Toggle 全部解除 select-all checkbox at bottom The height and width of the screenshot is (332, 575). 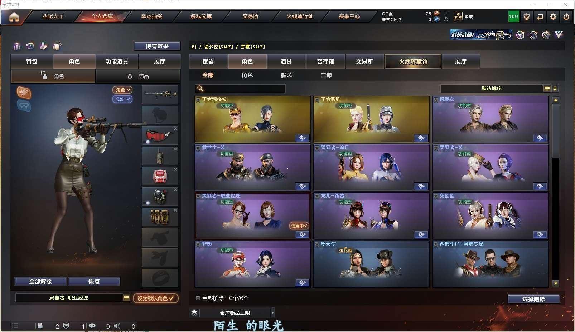[x=198, y=298]
